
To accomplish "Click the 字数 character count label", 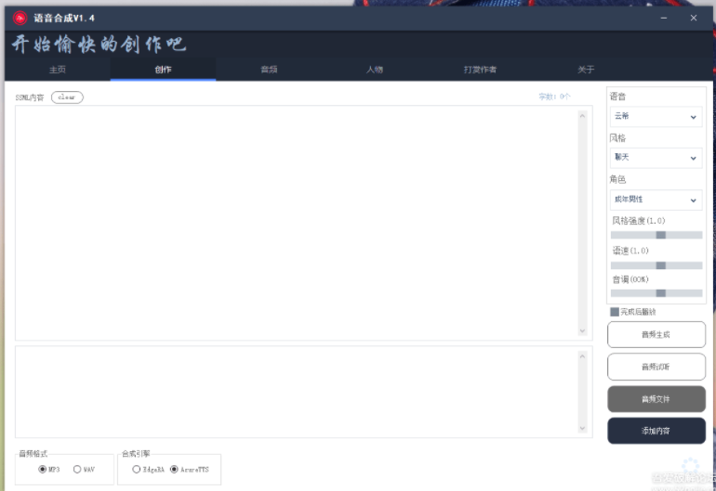I will (554, 97).
